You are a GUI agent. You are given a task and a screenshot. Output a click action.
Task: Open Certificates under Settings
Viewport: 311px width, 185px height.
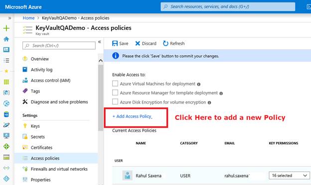(x=41, y=148)
